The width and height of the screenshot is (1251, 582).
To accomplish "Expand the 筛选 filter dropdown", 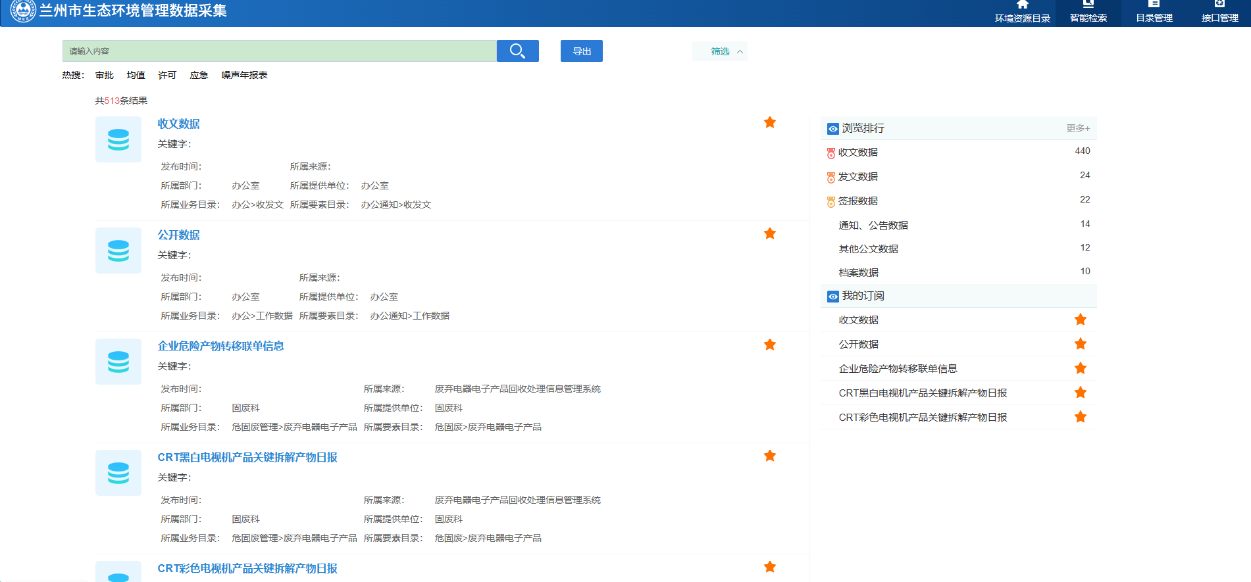I will [x=719, y=51].
